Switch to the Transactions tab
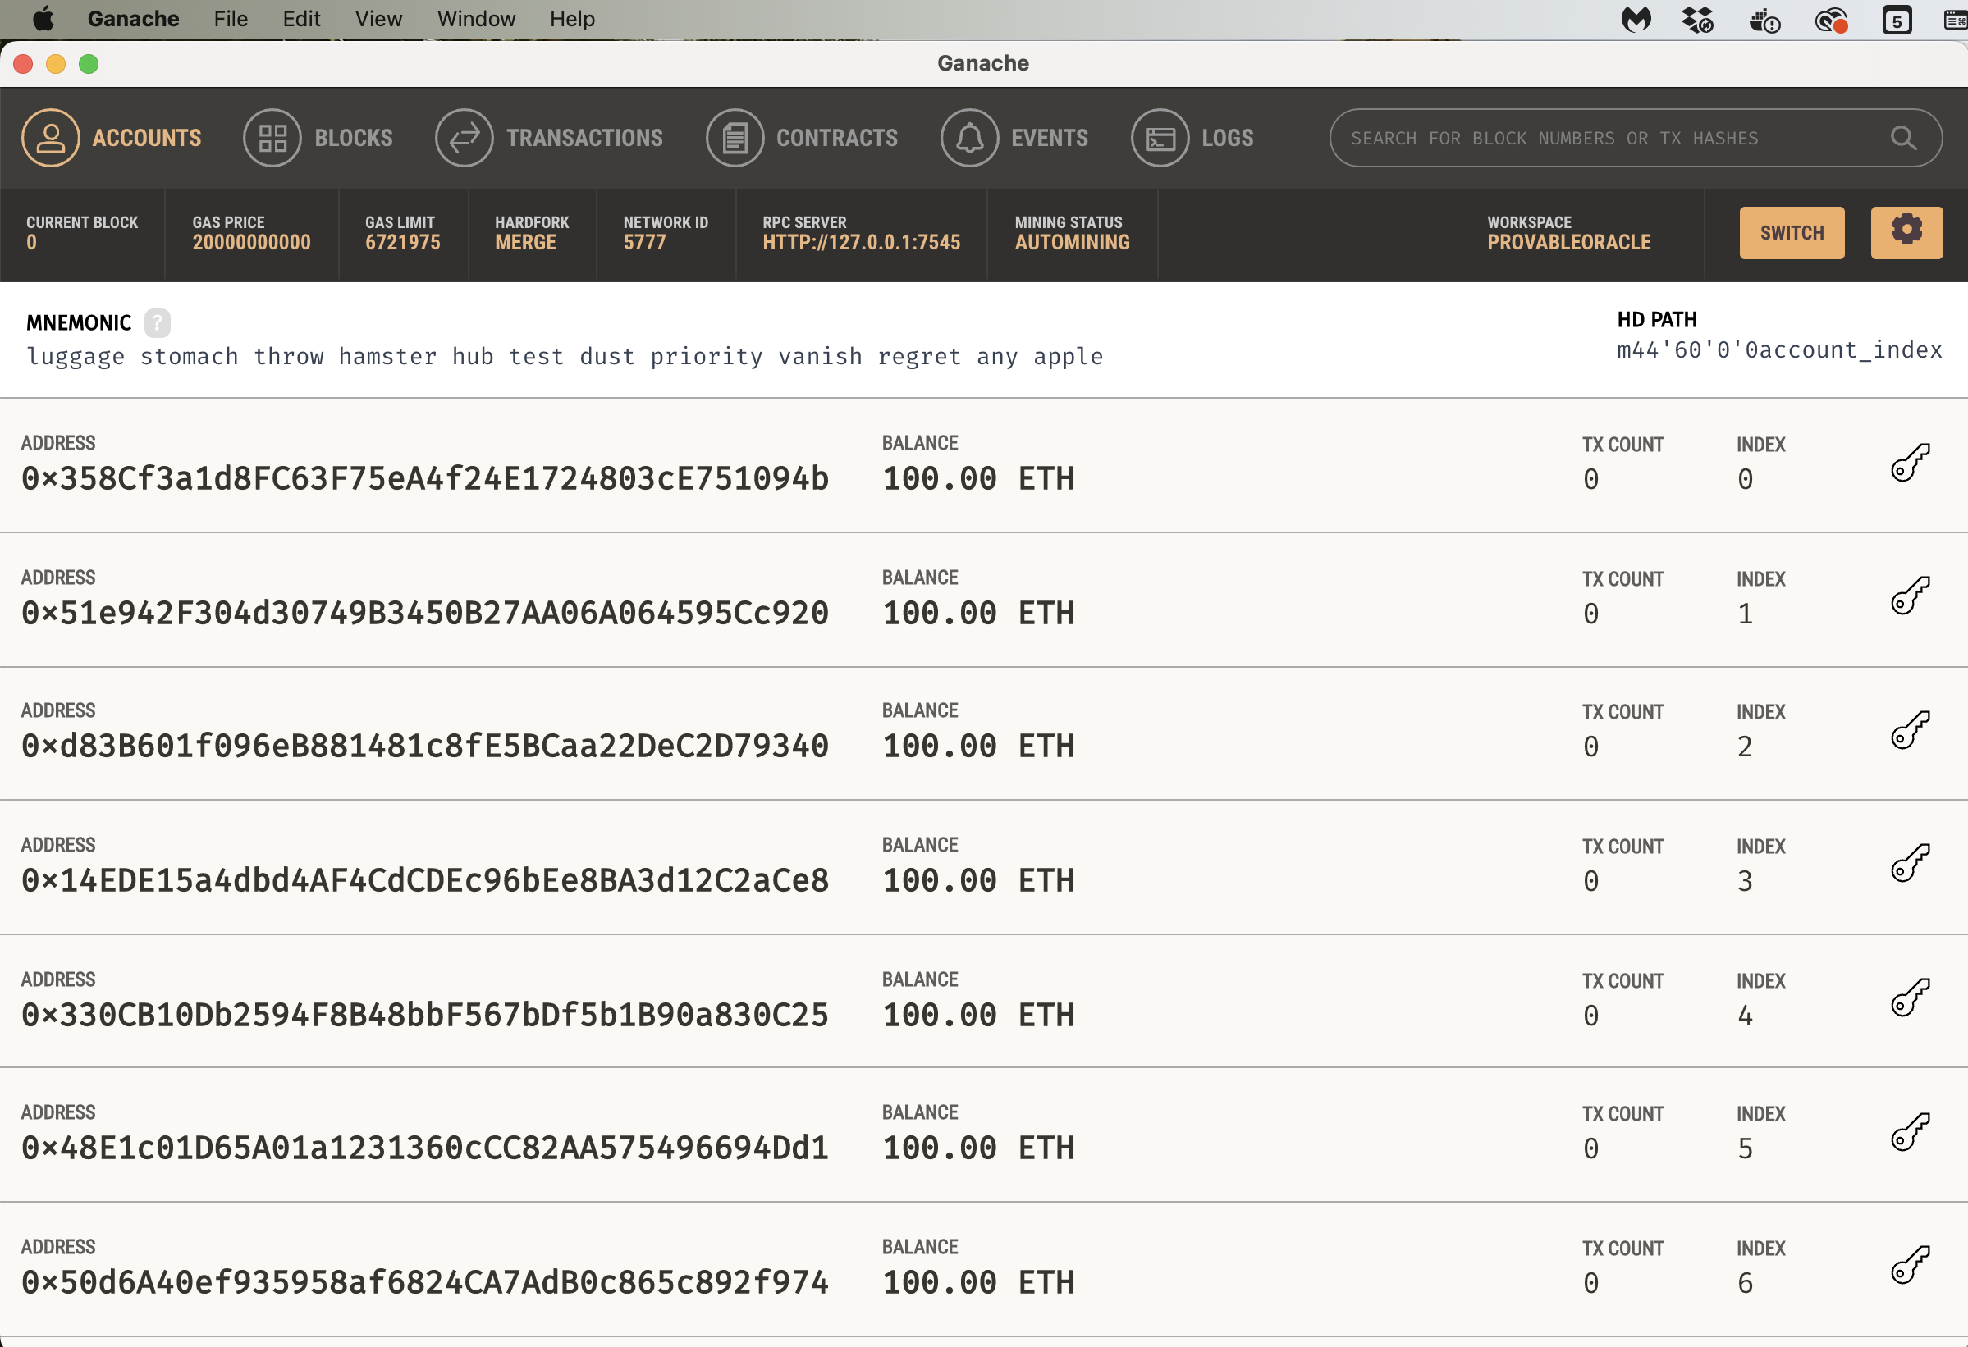 584,138
